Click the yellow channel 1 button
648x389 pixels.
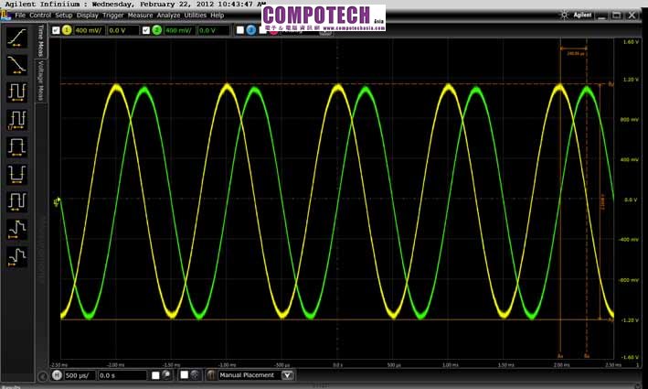point(67,30)
